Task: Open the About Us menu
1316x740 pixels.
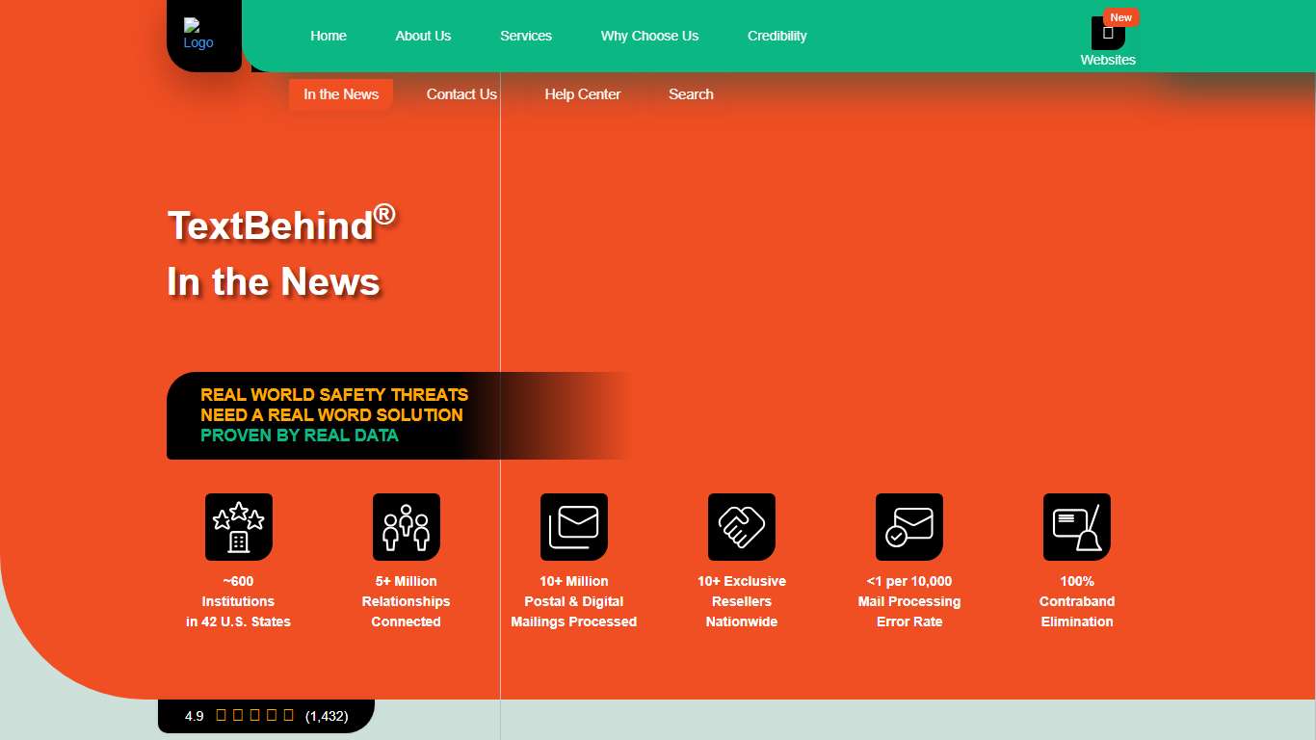Action: pos(423,36)
